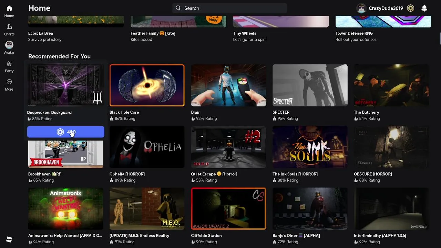Open the SPECTER game thumbnail

click(x=310, y=85)
